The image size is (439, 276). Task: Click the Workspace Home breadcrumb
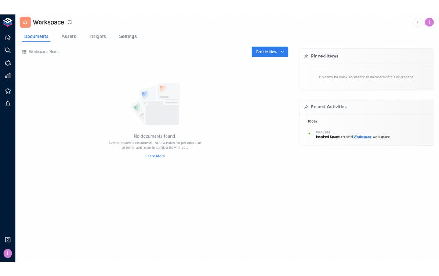(44, 52)
